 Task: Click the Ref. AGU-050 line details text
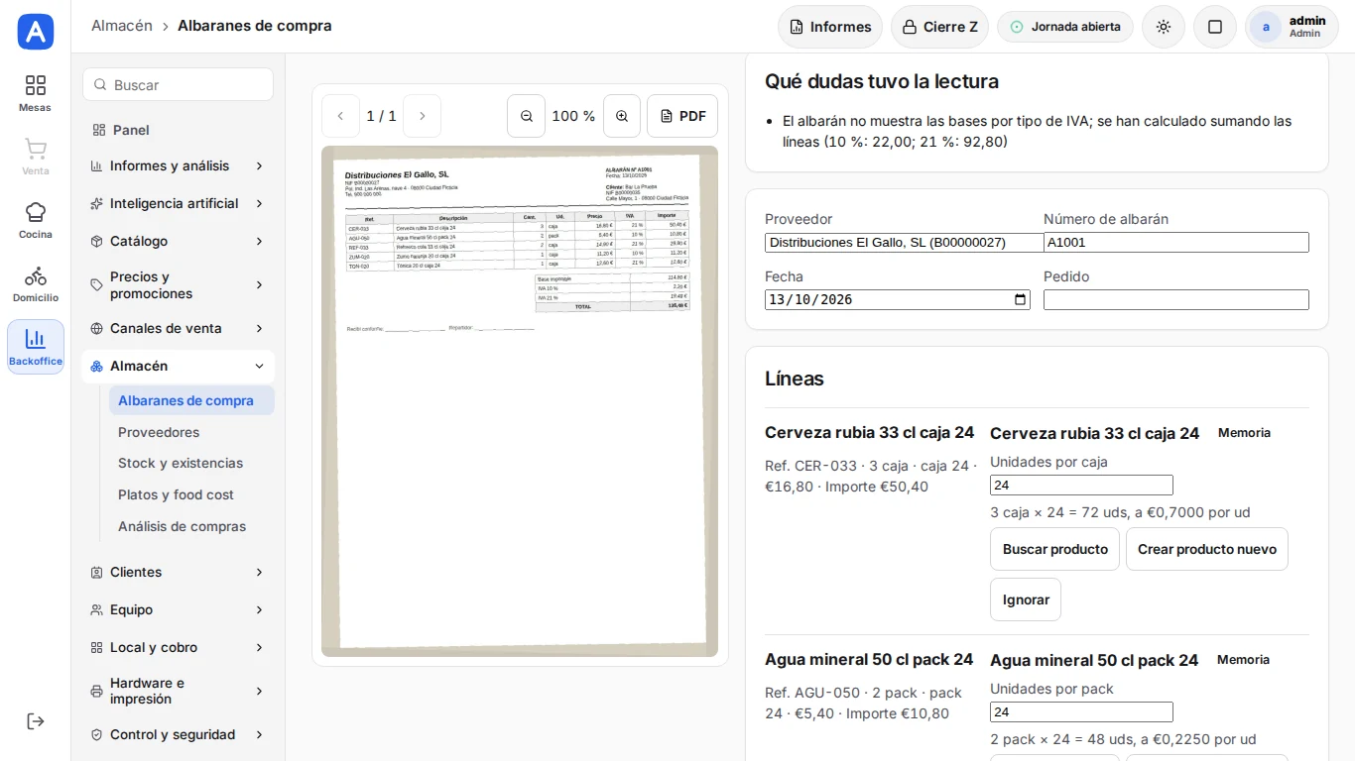(x=864, y=703)
